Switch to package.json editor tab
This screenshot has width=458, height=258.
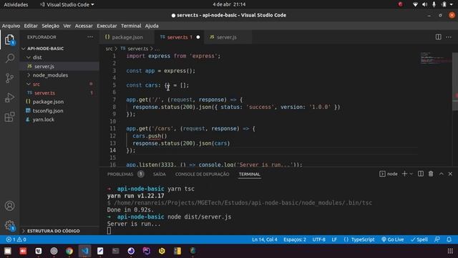(x=127, y=37)
